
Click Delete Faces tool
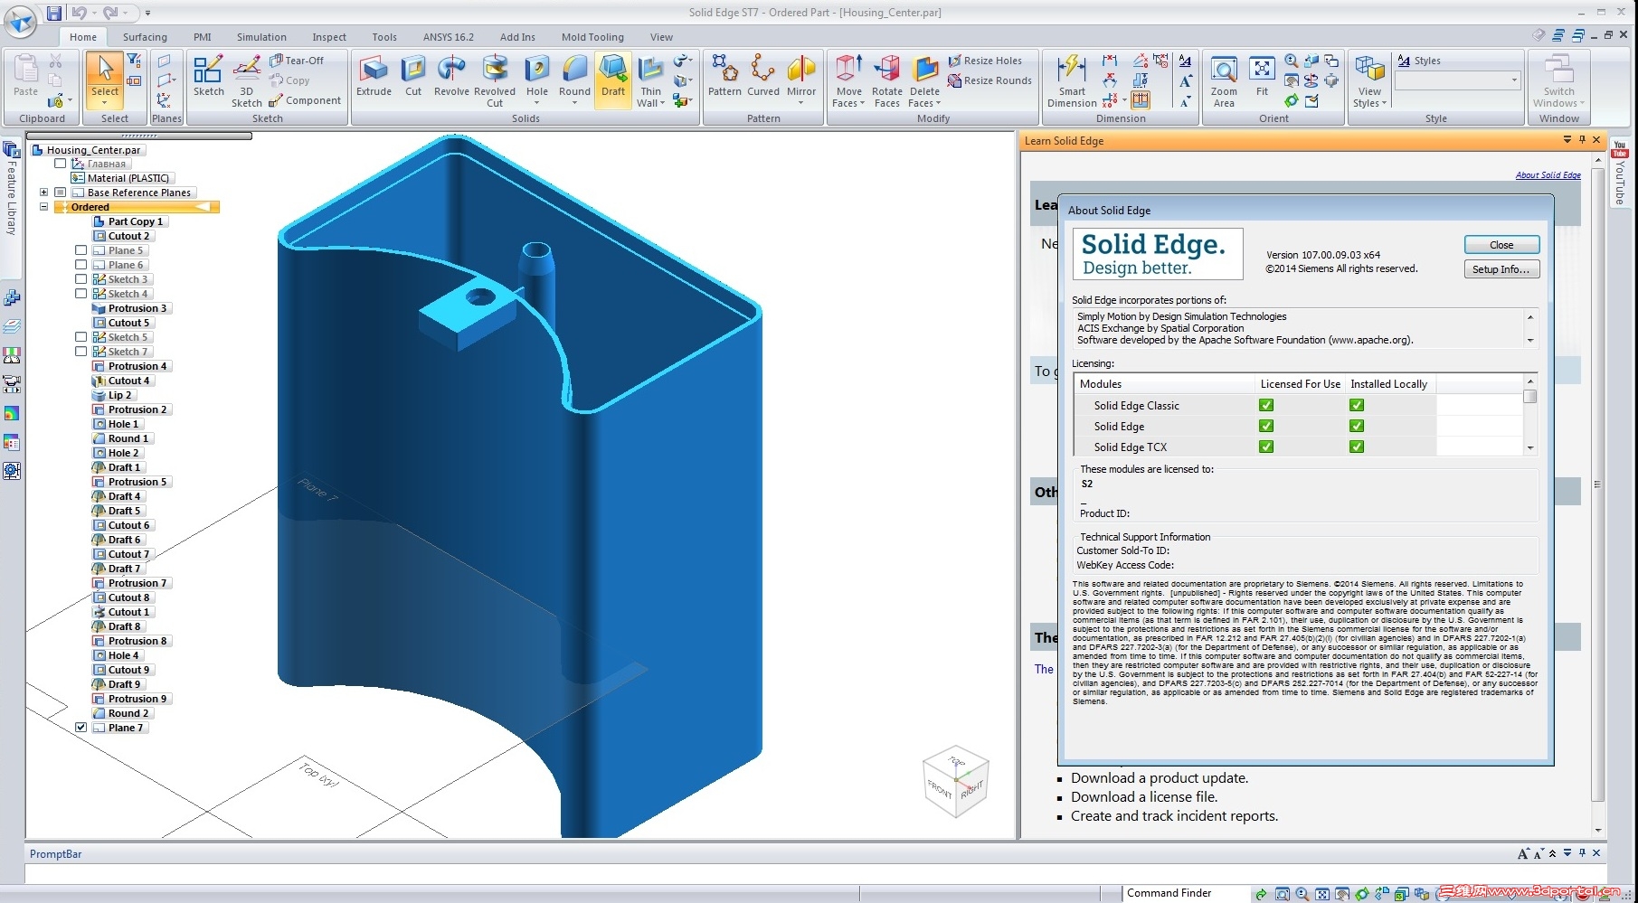924,81
